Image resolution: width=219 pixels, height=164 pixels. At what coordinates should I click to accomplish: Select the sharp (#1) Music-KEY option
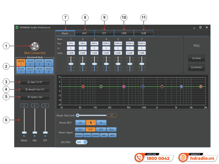[x=101, y=122]
